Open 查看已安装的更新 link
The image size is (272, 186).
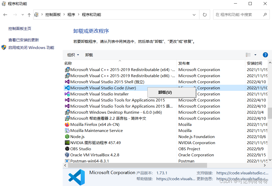[x=24, y=40]
